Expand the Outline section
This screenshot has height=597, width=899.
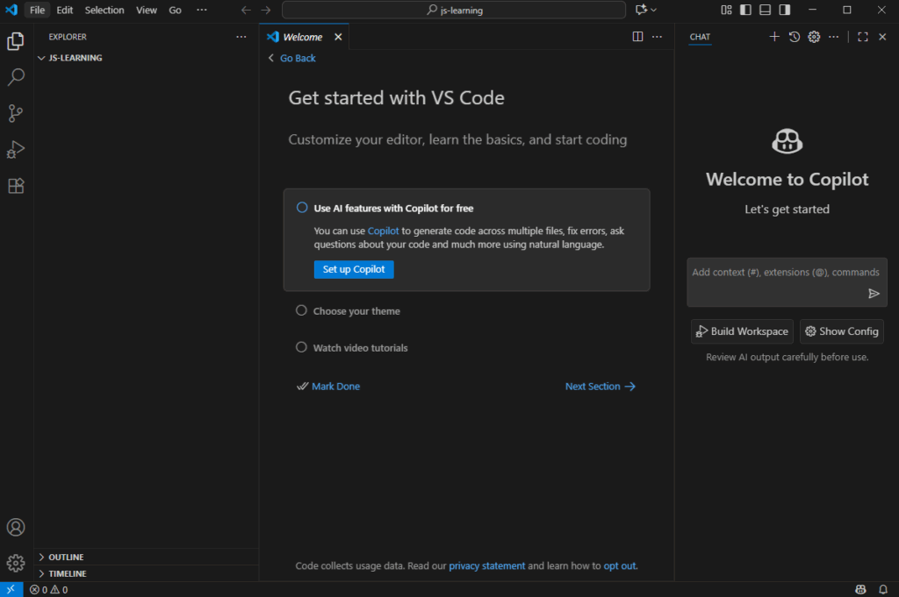[x=66, y=557]
